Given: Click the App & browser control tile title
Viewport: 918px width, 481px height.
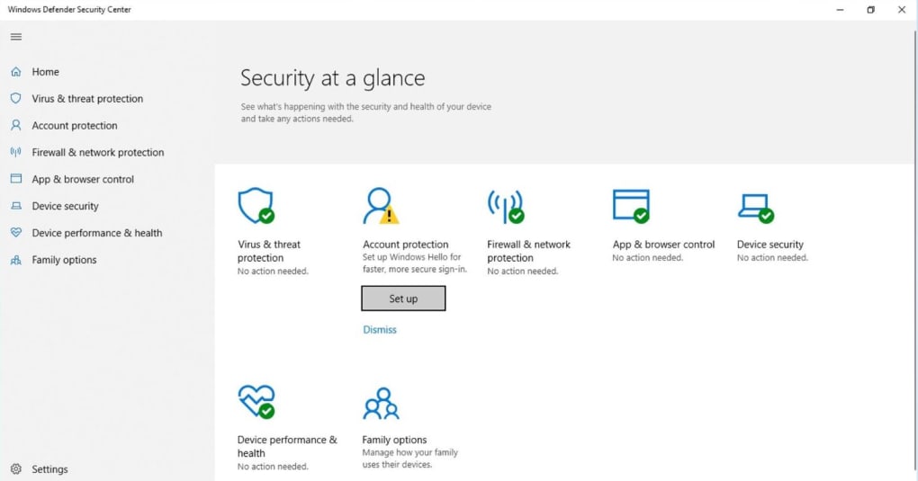Looking at the screenshot, I should (x=663, y=245).
